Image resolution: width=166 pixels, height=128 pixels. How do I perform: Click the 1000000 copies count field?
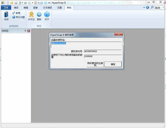pos(103,56)
